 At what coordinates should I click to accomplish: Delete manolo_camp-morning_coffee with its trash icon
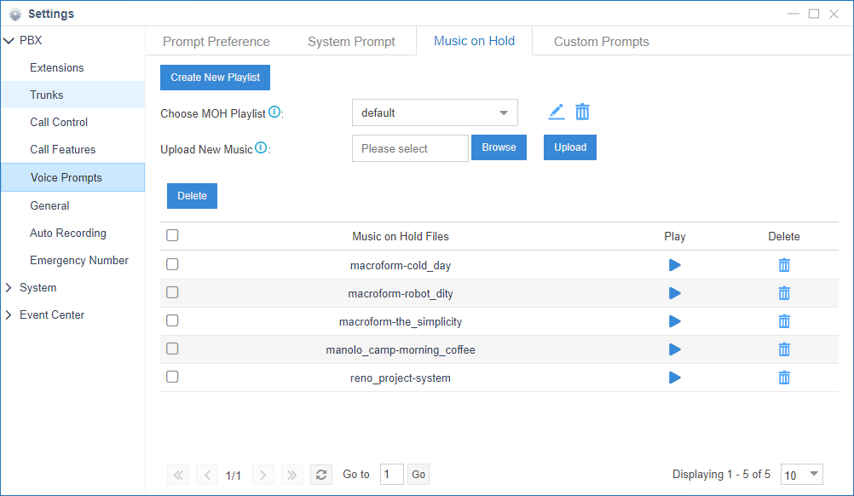tap(784, 349)
